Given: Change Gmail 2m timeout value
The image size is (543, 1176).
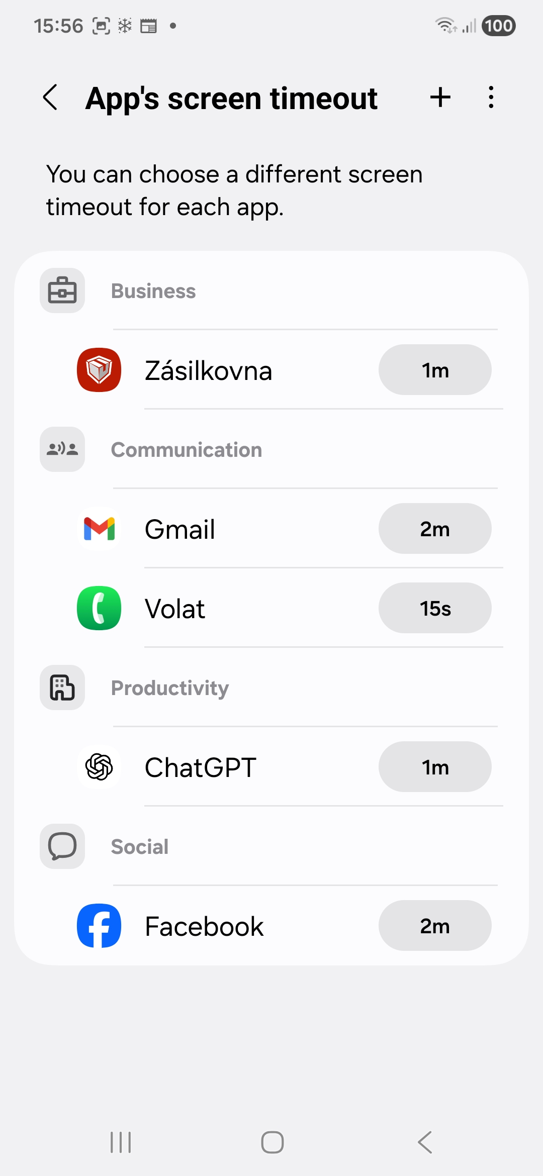Looking at the screenshot, I should (435, 529).
